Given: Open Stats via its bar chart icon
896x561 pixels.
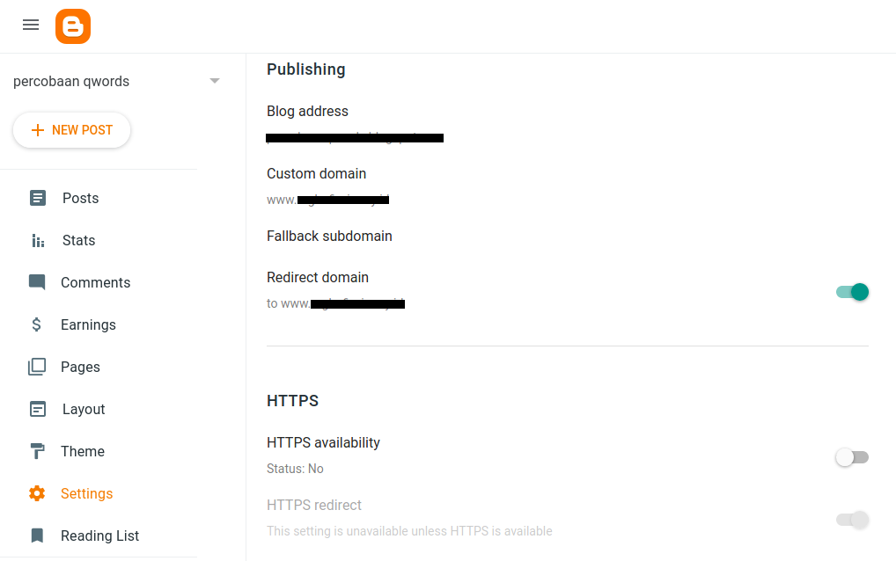Looking at the screenshot, I should [37, 240].
